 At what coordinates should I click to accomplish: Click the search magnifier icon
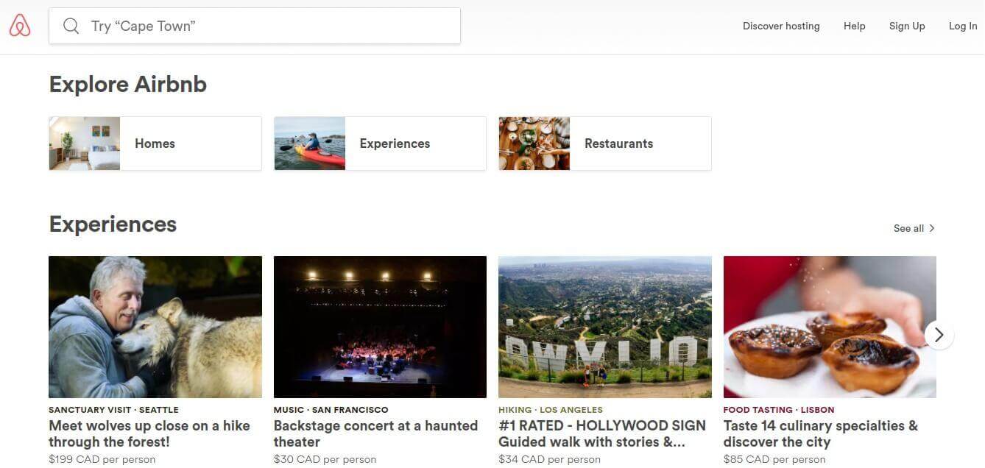tap(71, 26)
